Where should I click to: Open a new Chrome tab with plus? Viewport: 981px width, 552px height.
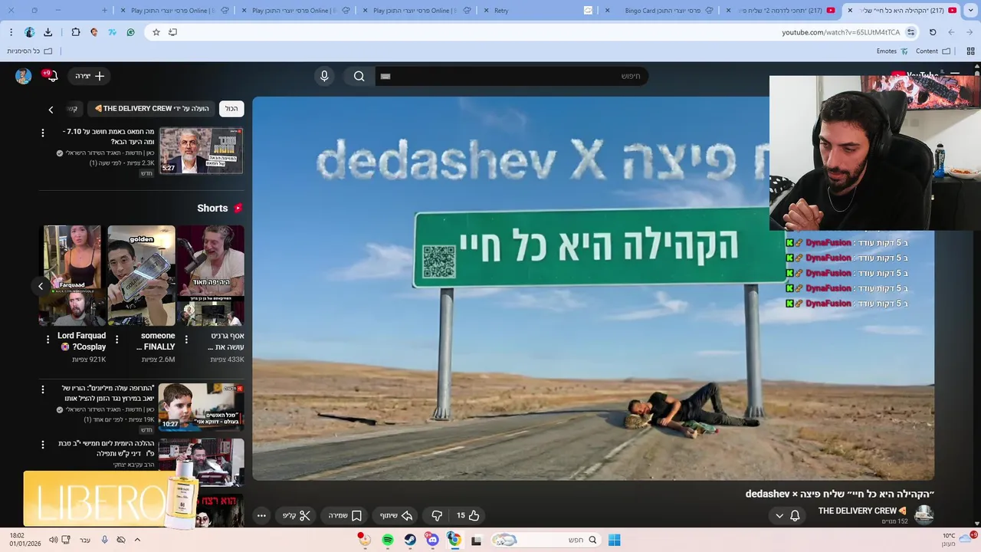(105, 11)
